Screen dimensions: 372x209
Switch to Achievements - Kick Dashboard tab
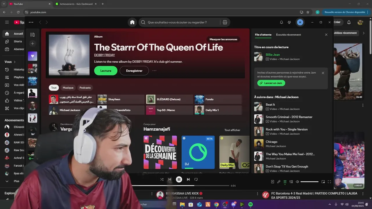76,4
